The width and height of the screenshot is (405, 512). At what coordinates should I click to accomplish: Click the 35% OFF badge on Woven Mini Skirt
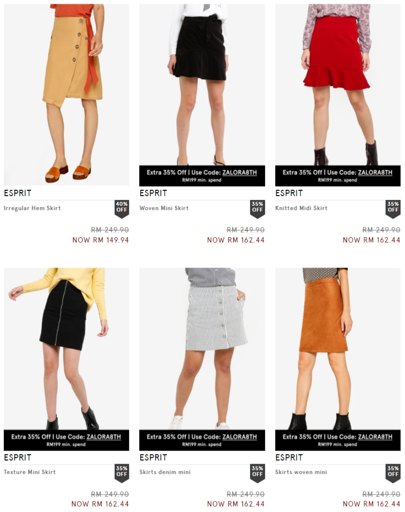click(257, 209)
